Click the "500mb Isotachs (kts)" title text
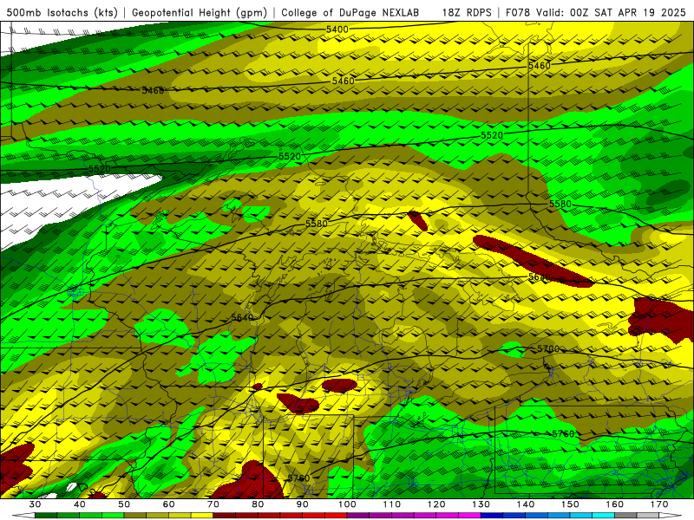Image resolution: width=694 pixels, height=520 pixels. [62, 13]
